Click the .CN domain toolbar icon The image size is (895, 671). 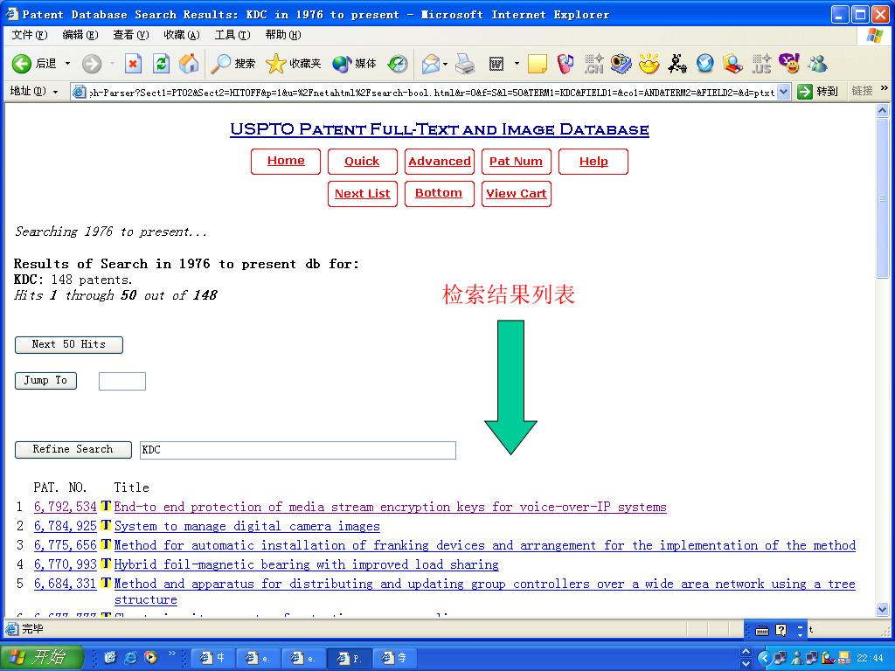593,63
